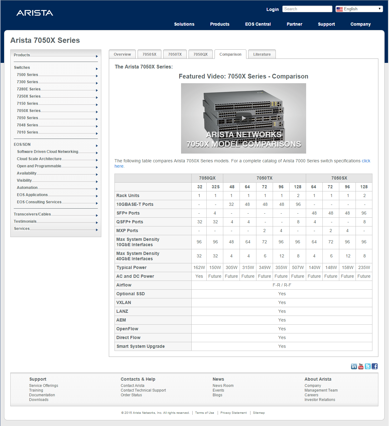Switch to the Literature tab
Screen dimensions: 389x426
[x=262, y=54]
